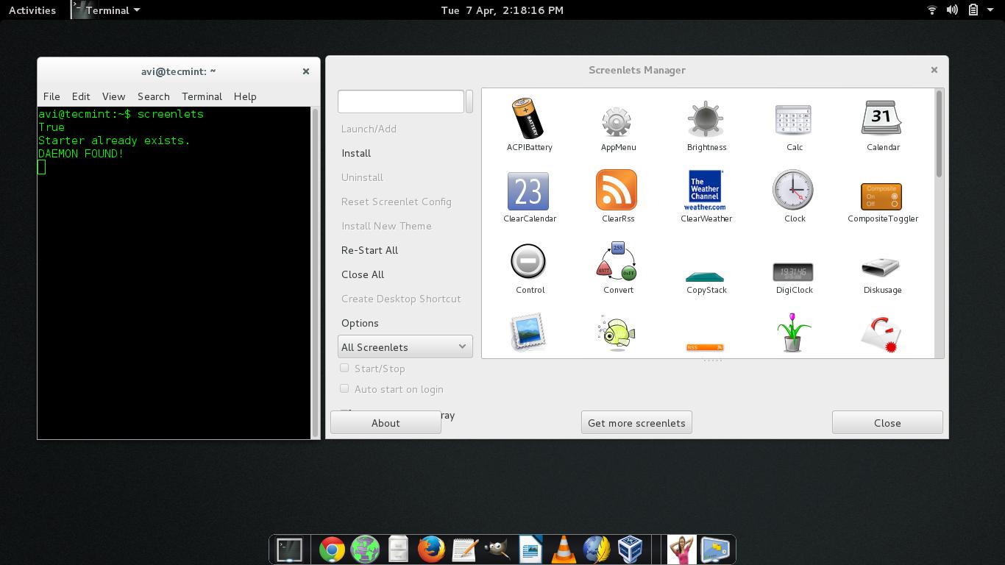Choose the Diskusage screenlet icon
Image resolution: width=1005 pixels, height=565 pixels.
coord(881,266)
